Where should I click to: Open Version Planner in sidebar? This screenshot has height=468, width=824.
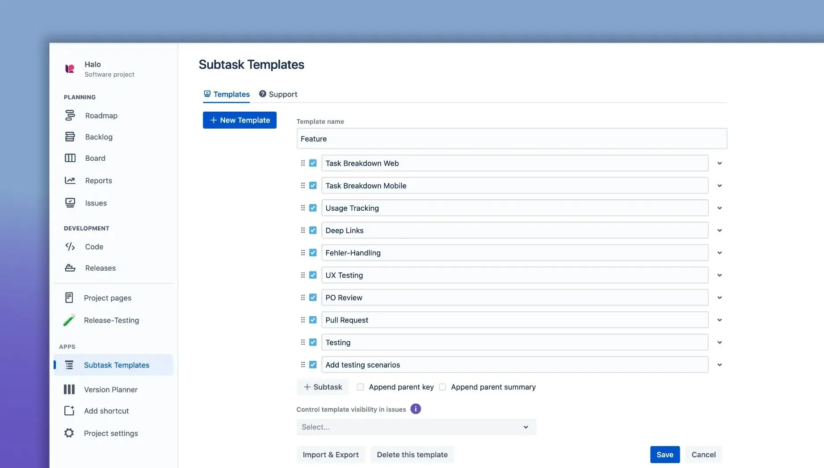point(110,389)
